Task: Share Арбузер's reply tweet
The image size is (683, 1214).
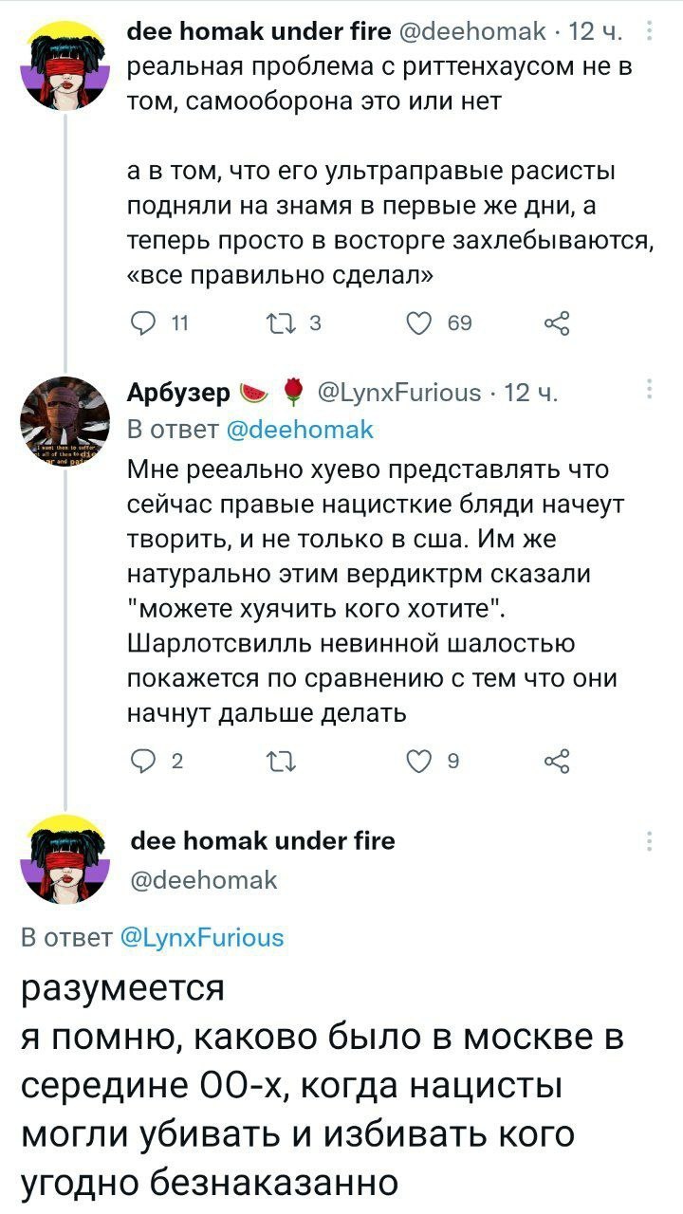Action: tap(557, 759)
